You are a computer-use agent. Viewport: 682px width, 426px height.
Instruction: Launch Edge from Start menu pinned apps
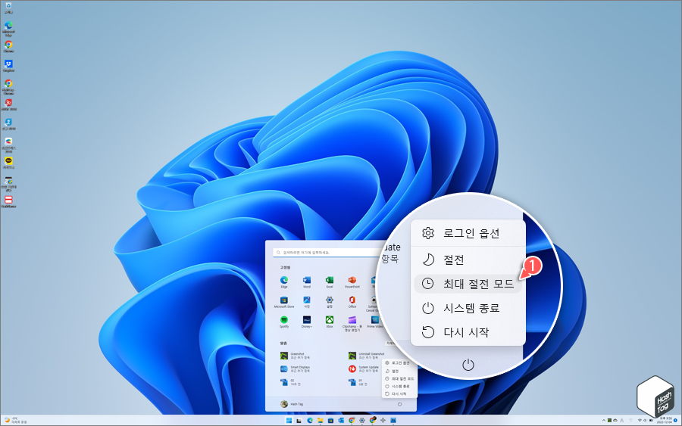(x=284, y=281)
